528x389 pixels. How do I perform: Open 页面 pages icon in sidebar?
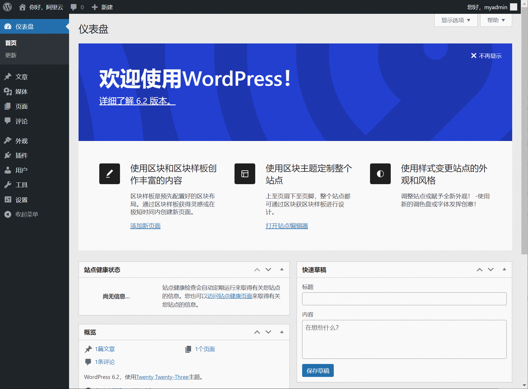coord(8,106)
